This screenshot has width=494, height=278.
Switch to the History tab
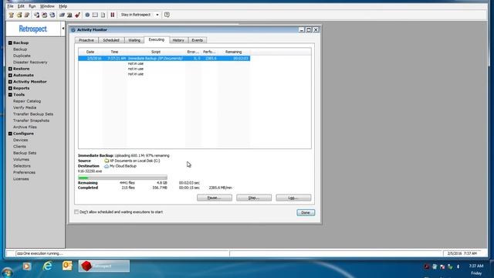pyautogui.click(x=178, y=40)
